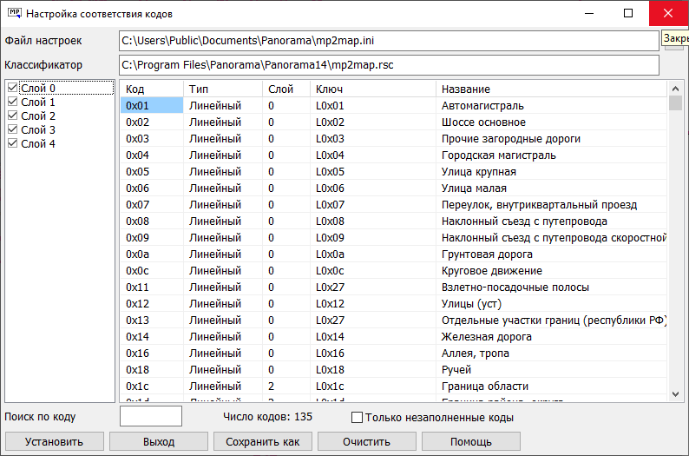Toggle the Слой 0 checkbox
This screenshot has height=456, width=689.
[12, 88]
